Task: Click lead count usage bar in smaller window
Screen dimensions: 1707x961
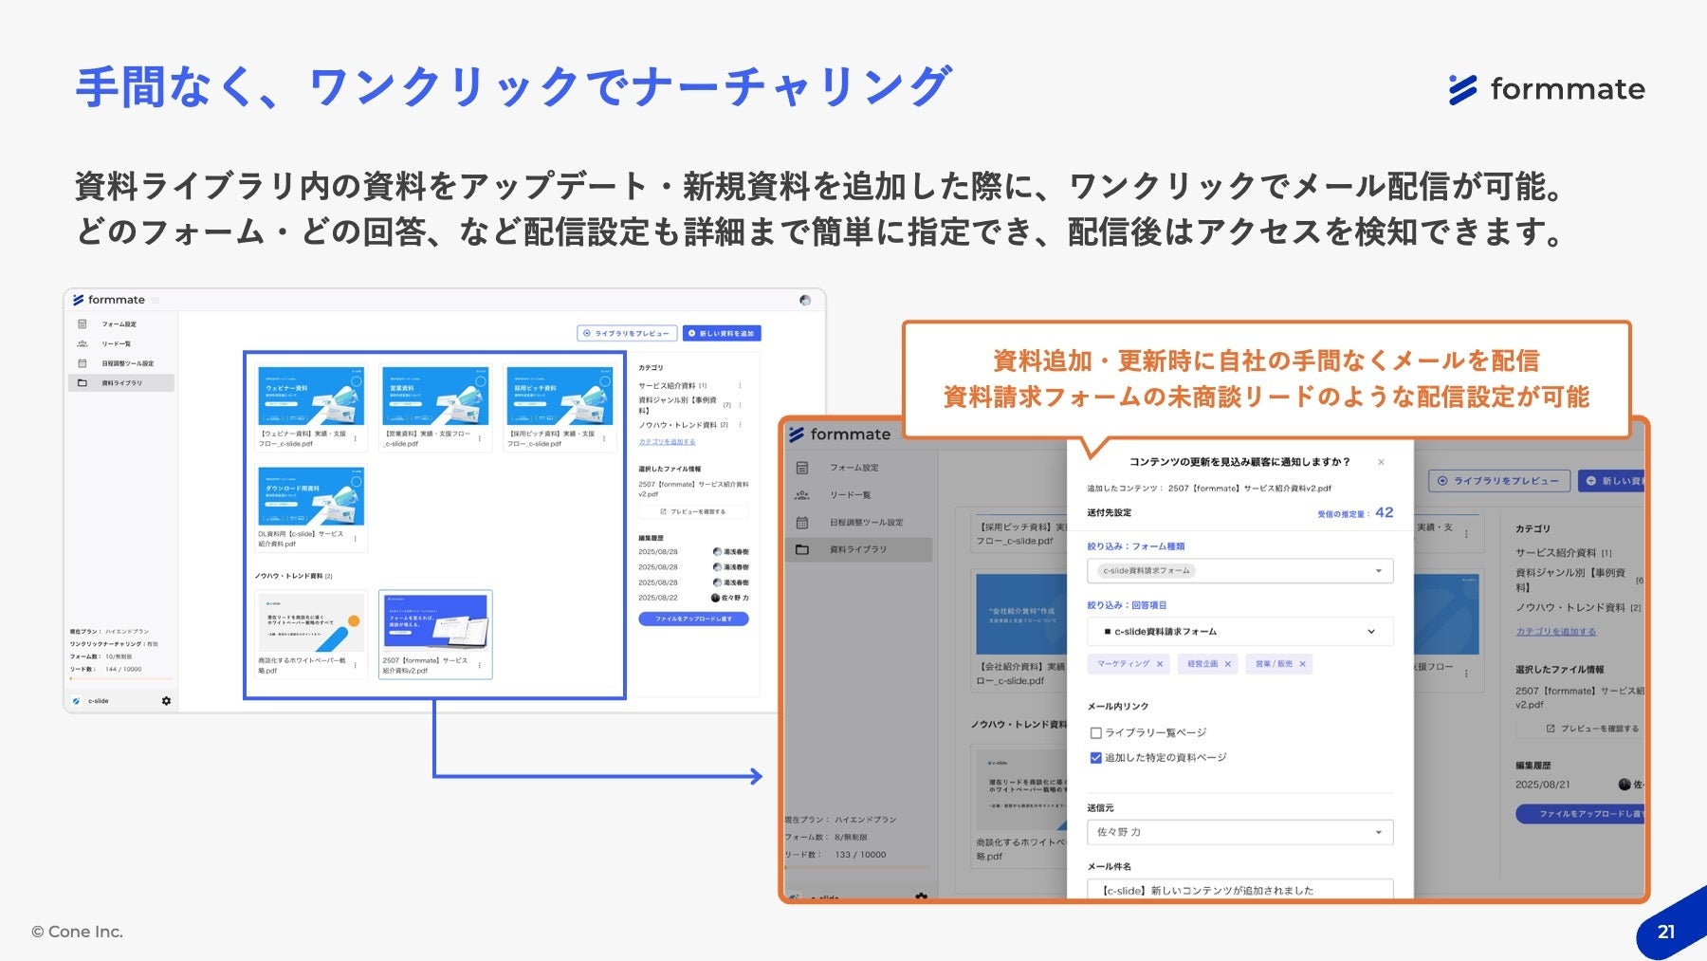Action: pyautogui.click(x=121, y=678)
